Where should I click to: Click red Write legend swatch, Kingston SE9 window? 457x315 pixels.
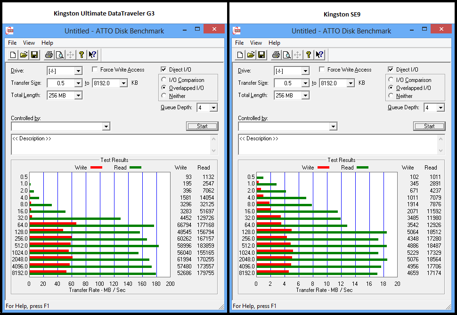[x=323, y=168]
